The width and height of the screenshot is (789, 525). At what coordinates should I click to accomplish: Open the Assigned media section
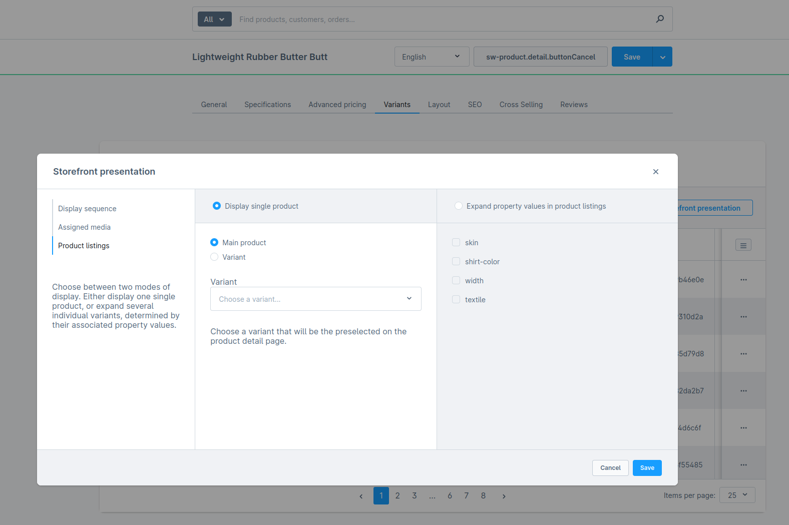84,227
